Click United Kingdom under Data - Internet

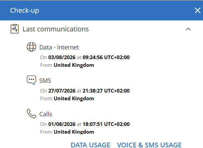tap(74, 65)
